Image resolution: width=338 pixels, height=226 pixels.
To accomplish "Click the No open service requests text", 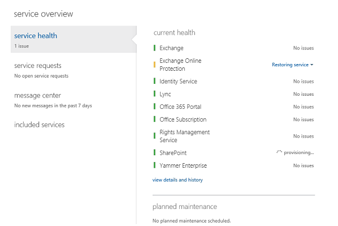I will click(41, 76).
